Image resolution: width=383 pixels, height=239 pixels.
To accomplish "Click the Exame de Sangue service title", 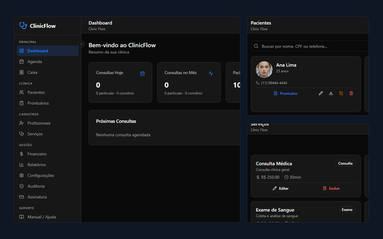I will [x=275, y=210].
